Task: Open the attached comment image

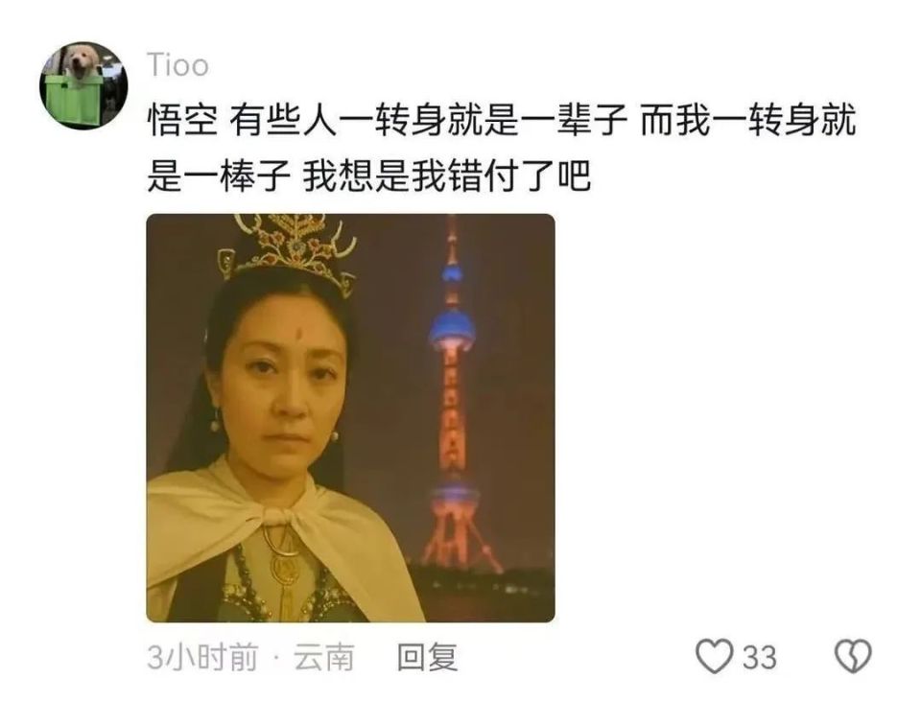Action: [x=351, y=418]
